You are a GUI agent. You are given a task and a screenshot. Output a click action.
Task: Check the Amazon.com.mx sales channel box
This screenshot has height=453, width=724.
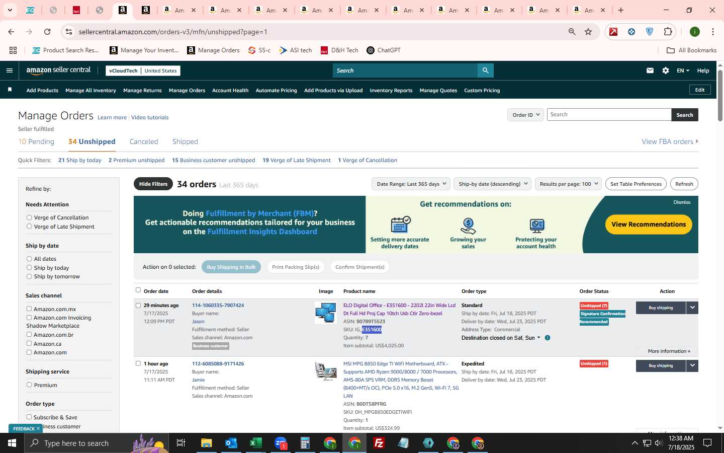coord(29,309)
